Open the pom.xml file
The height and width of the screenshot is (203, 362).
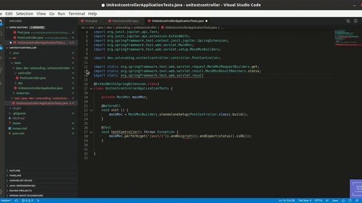click(x=18, y=134)
